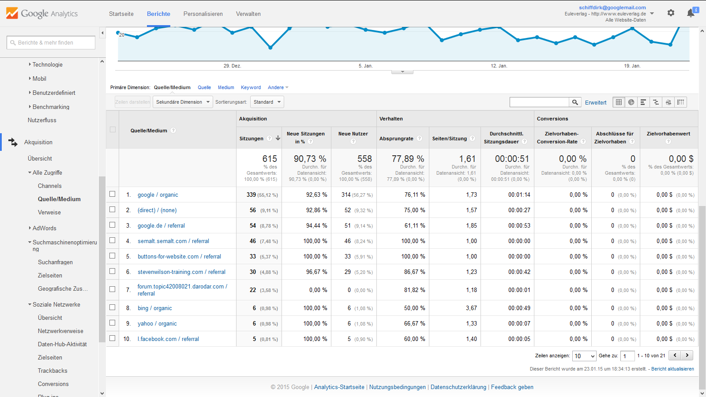Open help icon beside Absprungrate
The width and height of the screenshot is (706, 397).
pyautogui.click(x=420, y=139)
